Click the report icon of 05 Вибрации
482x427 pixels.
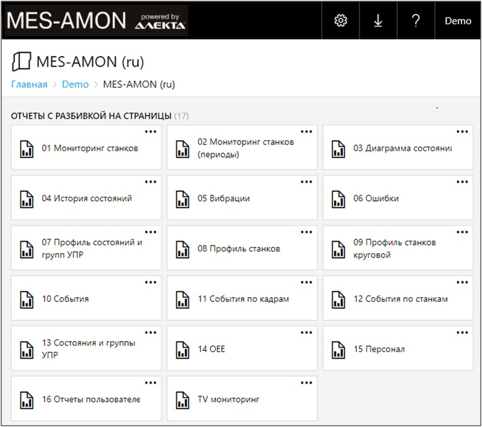click(183, 199)
